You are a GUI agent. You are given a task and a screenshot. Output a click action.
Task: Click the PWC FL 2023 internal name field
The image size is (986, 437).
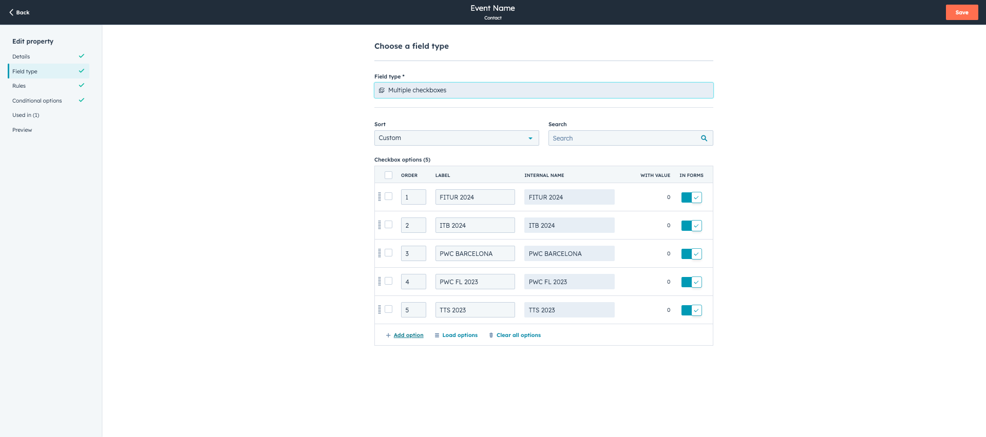(x=570, y=282)
